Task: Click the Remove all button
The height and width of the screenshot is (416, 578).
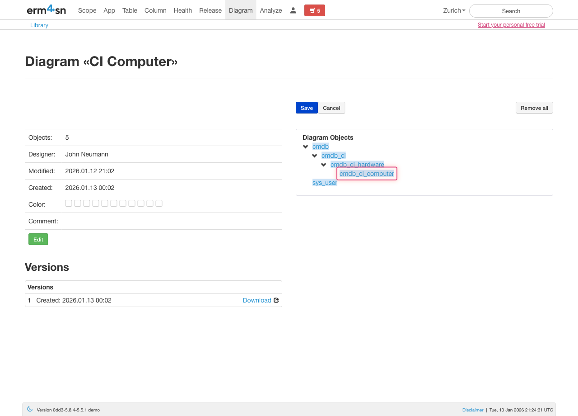Action: click(534, 108)
